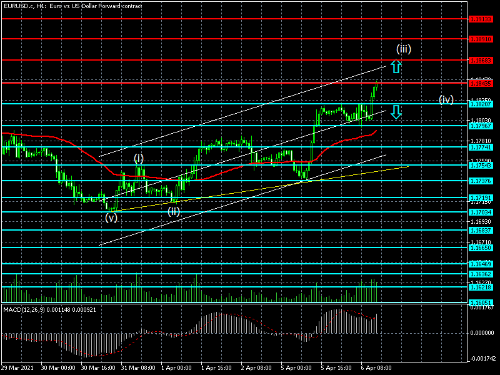Click the 1.16051 cyan price label
This screenshot has width=500, height=375.
(481, 302)
